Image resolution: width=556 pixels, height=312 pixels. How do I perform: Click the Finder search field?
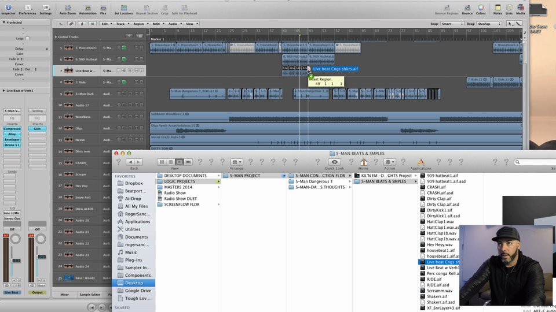coord(535,162)
